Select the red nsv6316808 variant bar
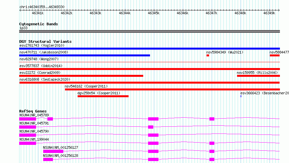 click(x=149, y=83)
